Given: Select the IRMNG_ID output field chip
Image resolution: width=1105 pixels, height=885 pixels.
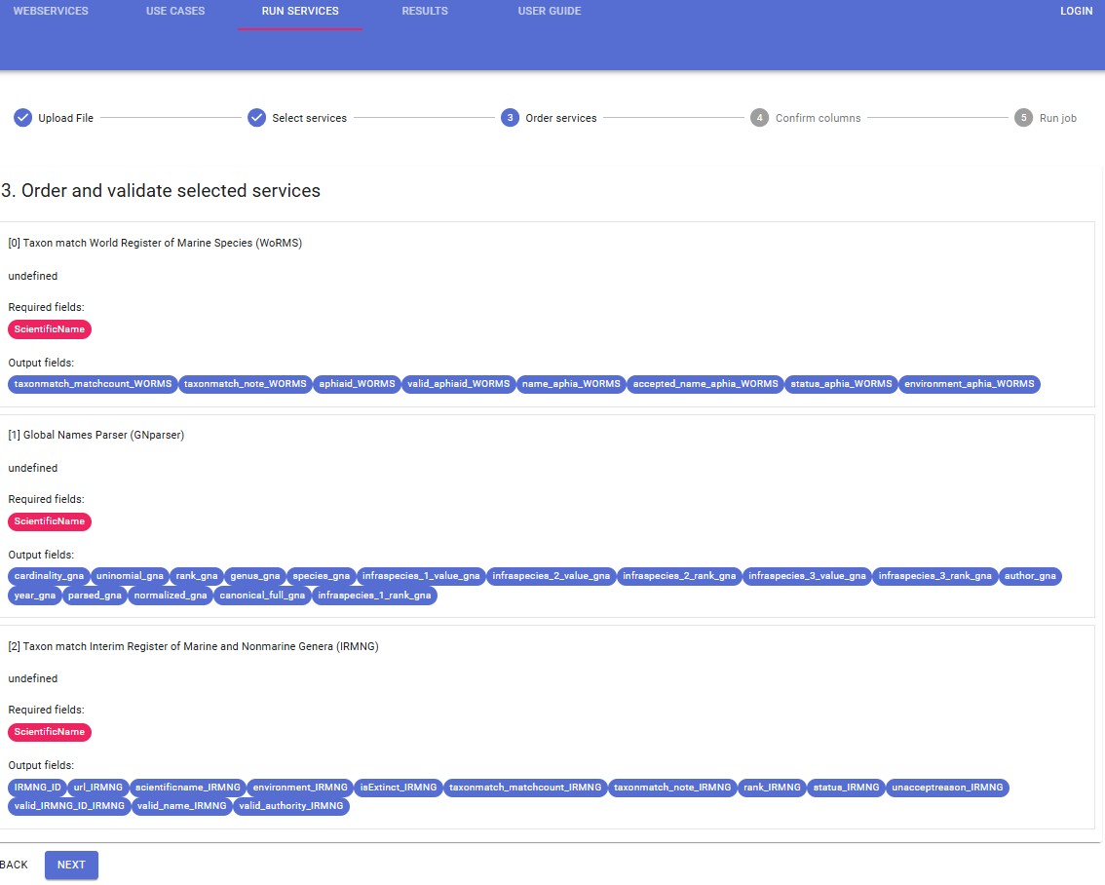Looking at the screenshot, I should (37, 788).
